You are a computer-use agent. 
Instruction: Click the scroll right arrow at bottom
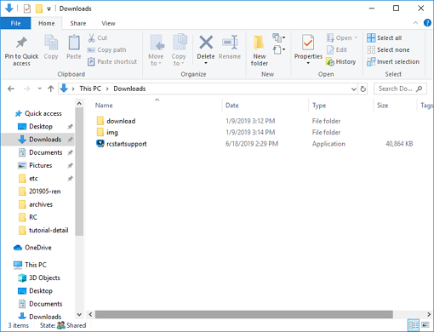tap(429, 314)
